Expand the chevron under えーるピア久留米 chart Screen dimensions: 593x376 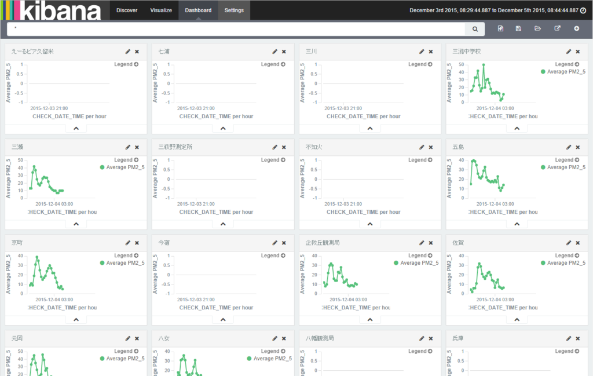[76, 129]
